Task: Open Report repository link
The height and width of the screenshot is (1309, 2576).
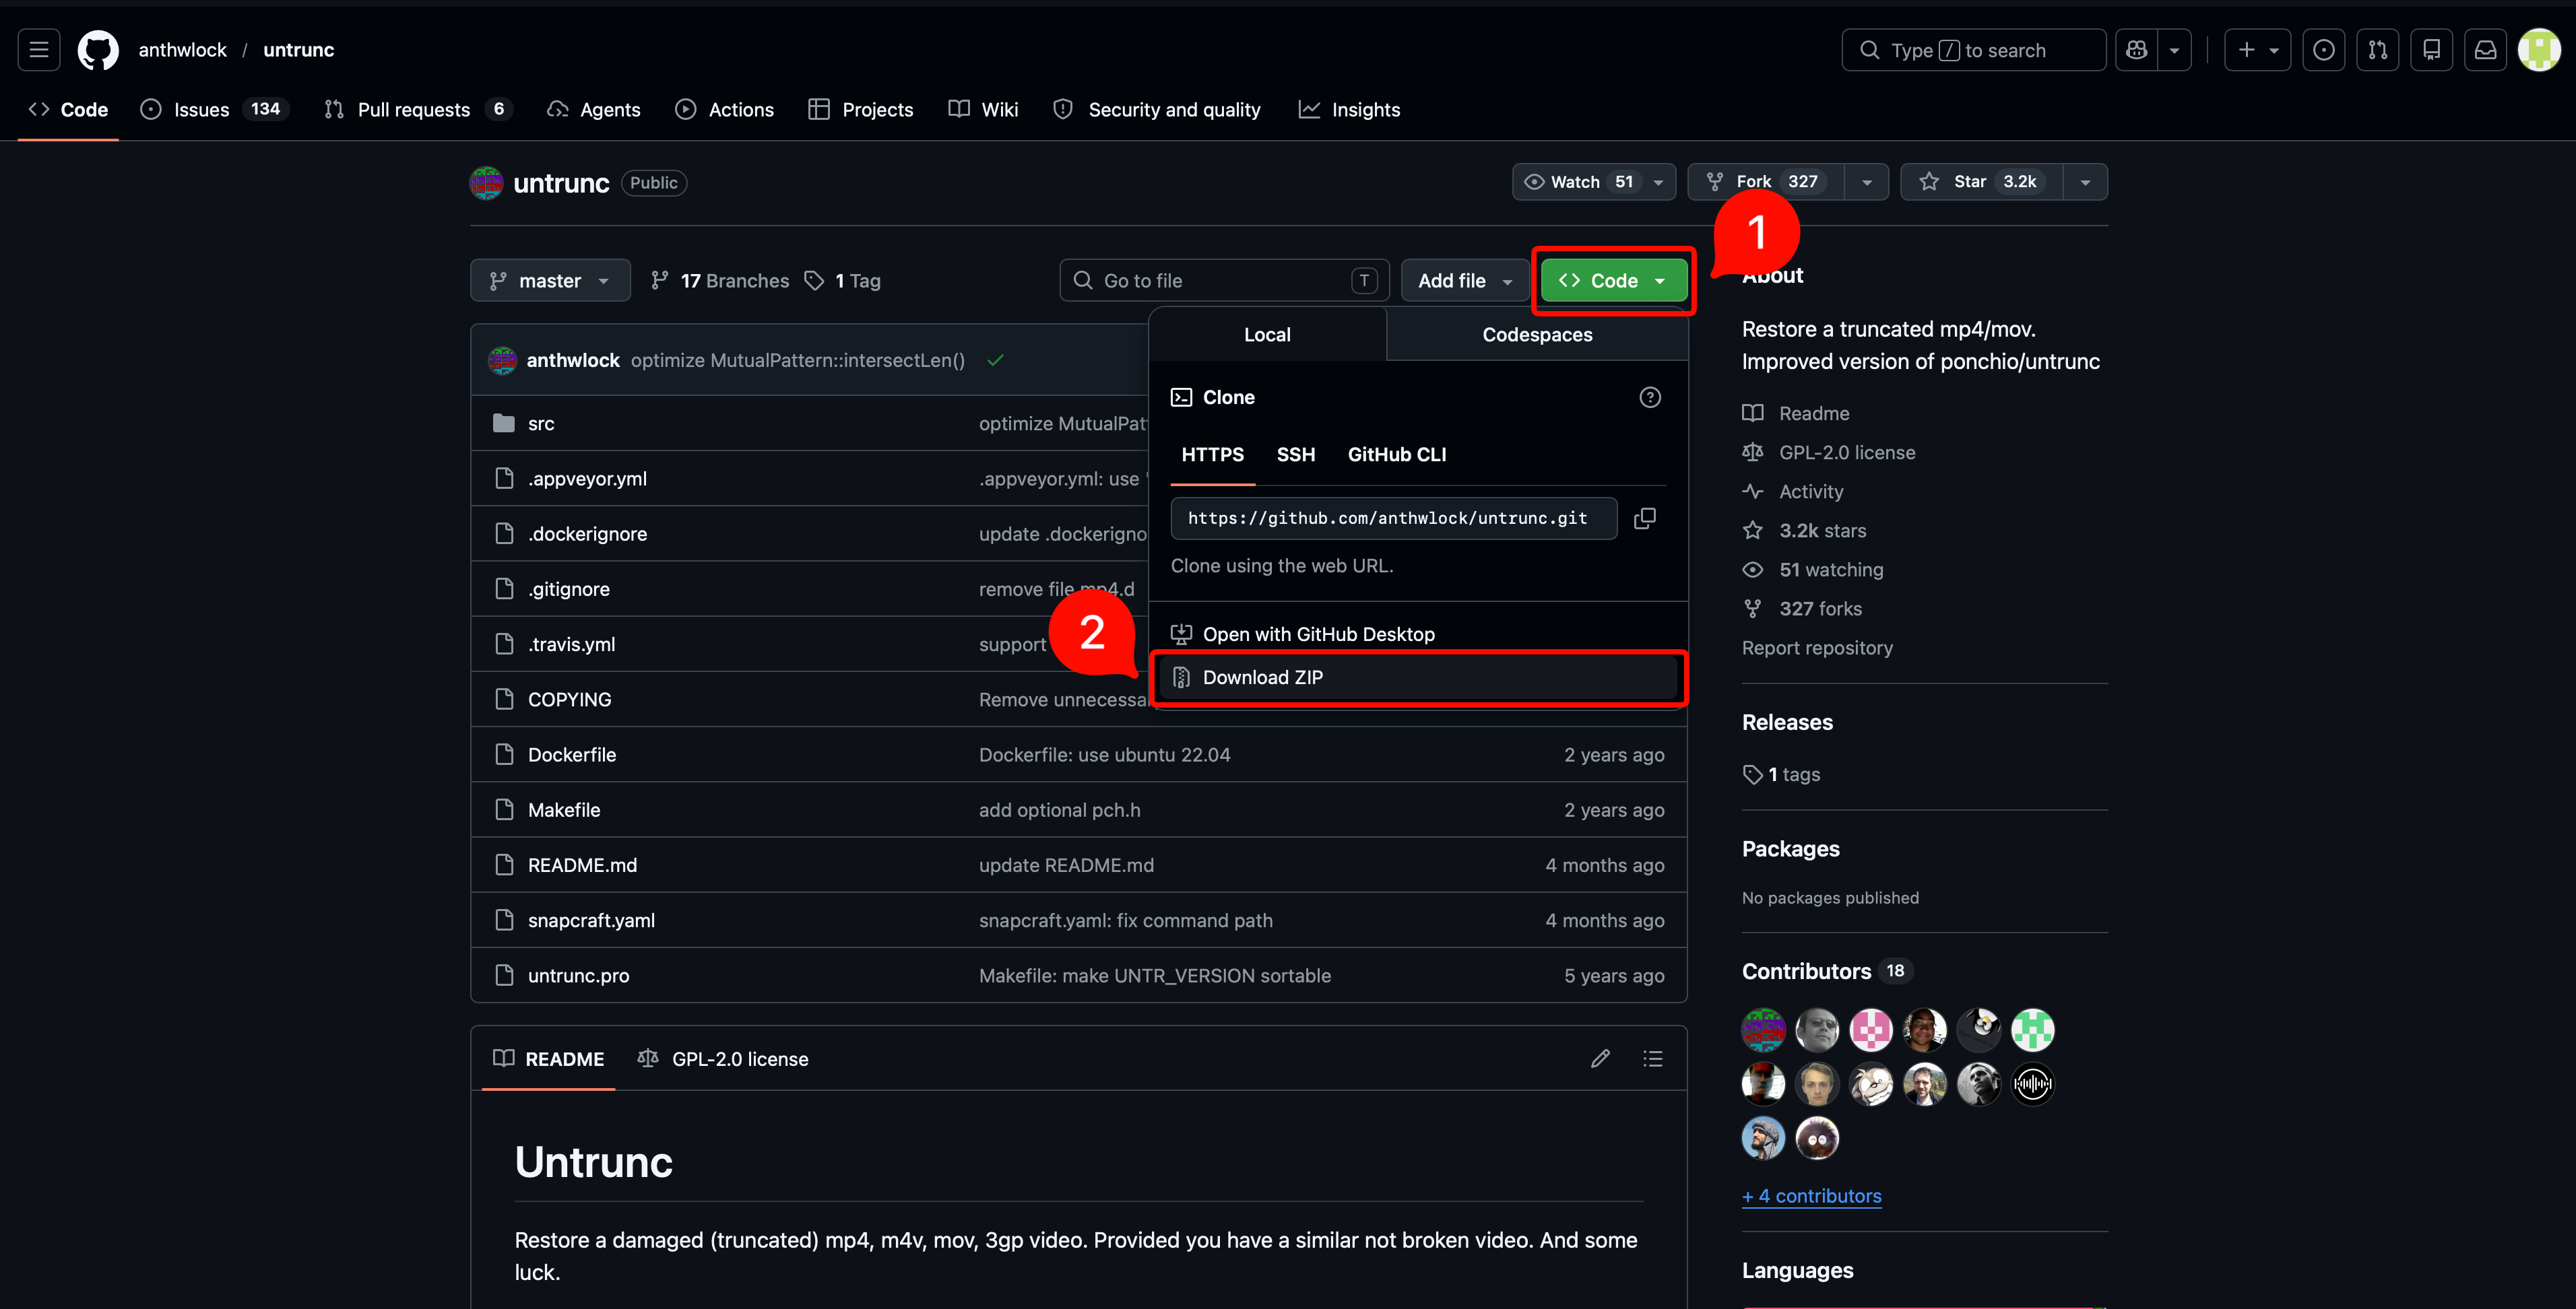Action: coord(1817,648)
